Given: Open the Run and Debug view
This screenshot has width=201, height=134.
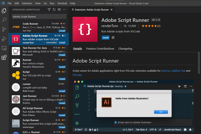Looking at the screenshot, I should pos(4,39).
